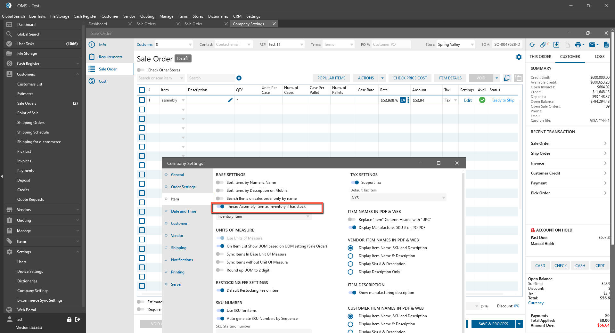615x333 pixels.
Task: Clear item search with the X icon
Action: tap(239, 78)
